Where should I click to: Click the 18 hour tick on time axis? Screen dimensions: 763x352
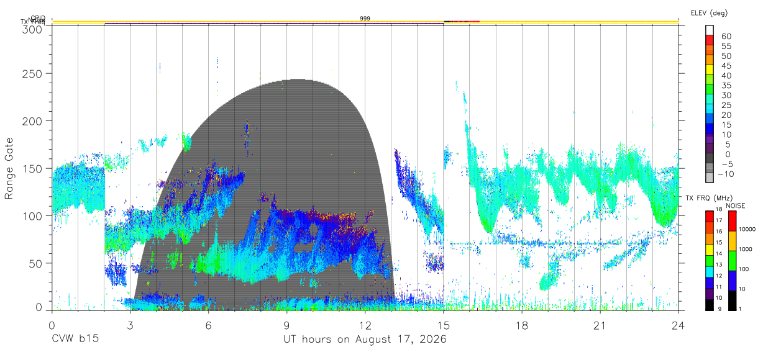point(522,325)
